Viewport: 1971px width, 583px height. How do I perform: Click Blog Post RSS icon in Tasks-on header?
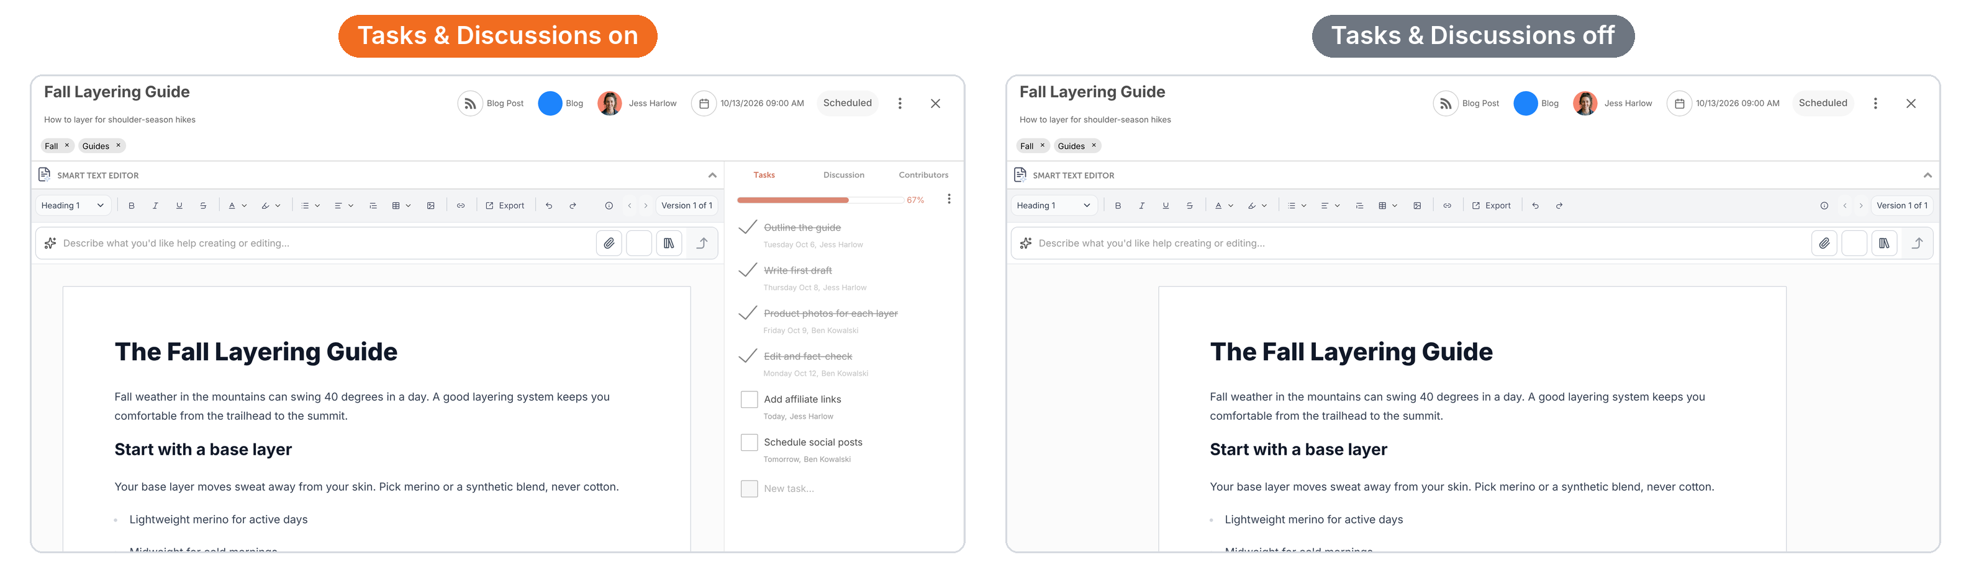470,103
